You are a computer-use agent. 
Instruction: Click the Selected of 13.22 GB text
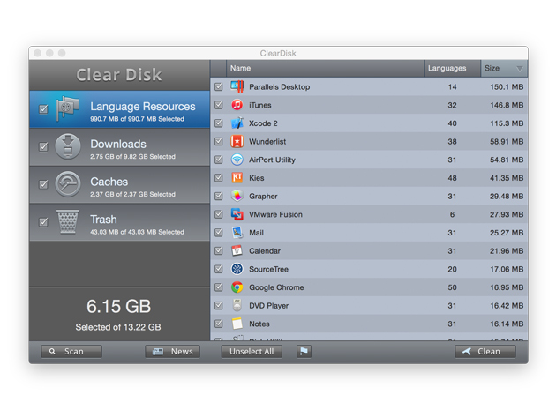[x=118, y=327]
